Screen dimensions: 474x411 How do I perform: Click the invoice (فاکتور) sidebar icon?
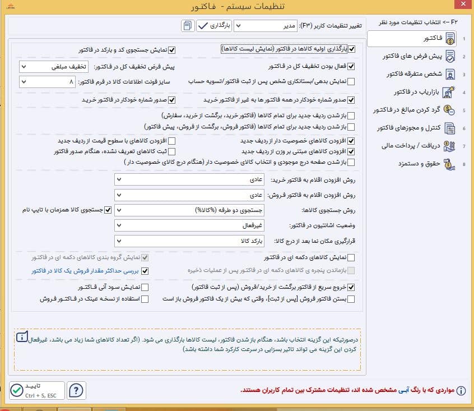point(450,38)
